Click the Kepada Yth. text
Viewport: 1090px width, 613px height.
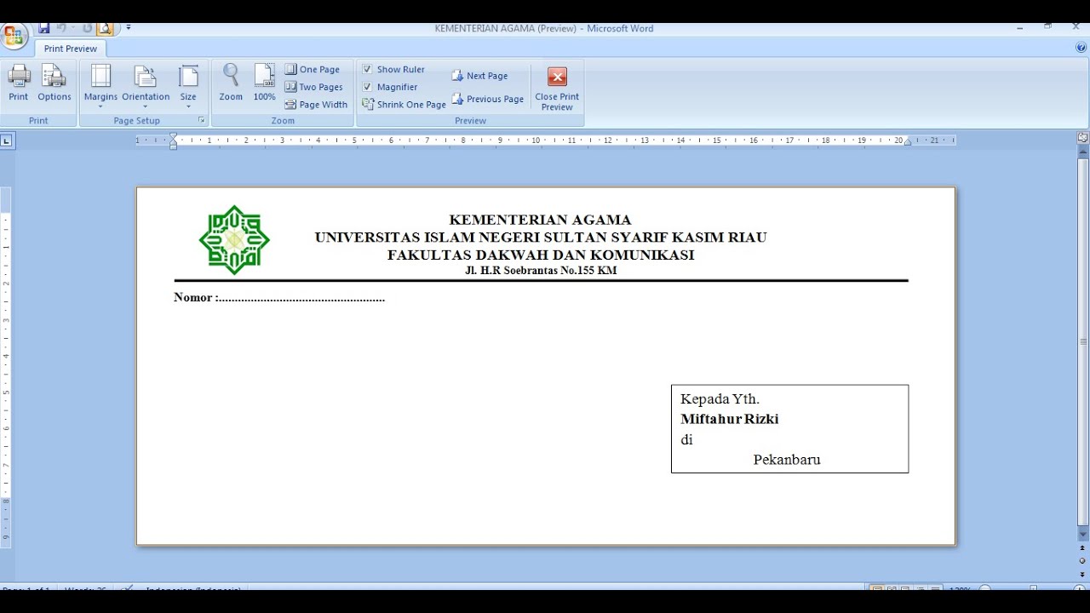(720, 398)
